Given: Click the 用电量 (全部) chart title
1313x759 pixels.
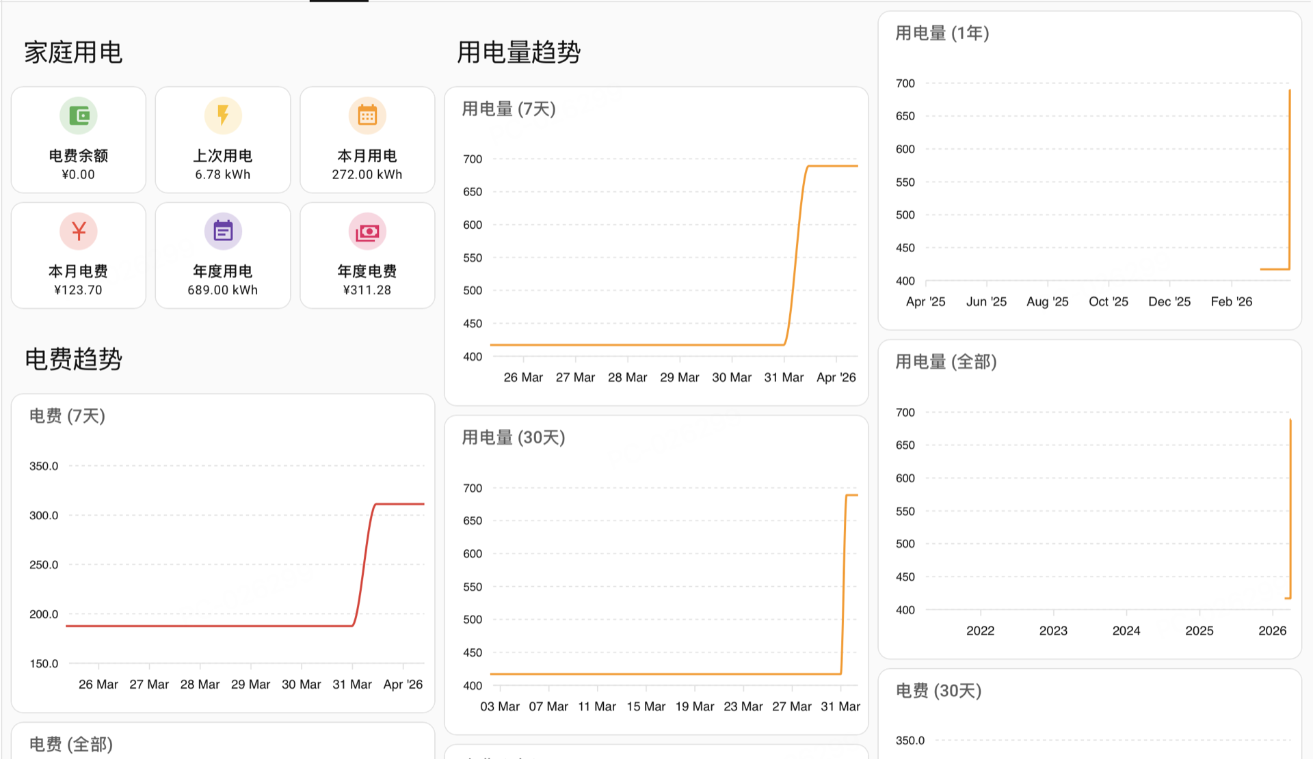Looking at the screenshot, I should (946, 362).
